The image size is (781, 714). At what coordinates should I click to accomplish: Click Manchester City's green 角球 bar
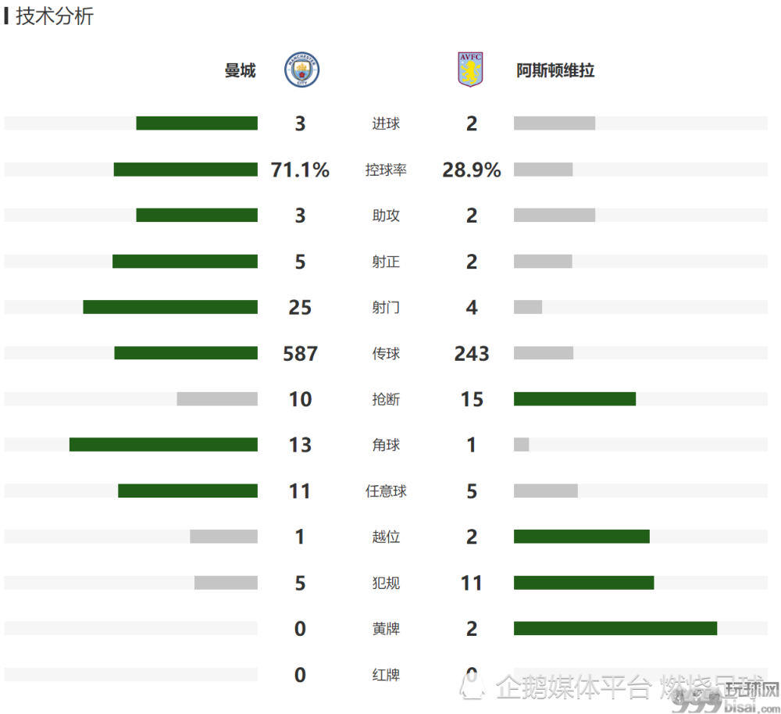coord(163,444)
